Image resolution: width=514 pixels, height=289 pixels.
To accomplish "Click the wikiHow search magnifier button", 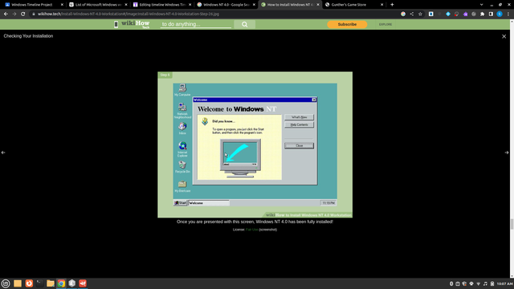I will pos(244,24).
